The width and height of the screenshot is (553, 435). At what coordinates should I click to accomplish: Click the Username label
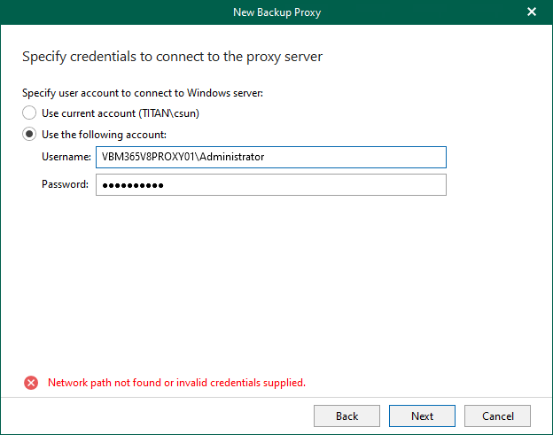[x=66, y=157]
